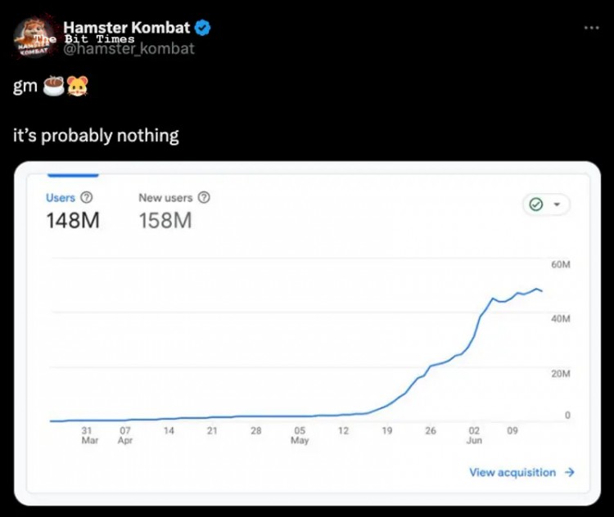
Task: Click the help icon beside Users
Action: click(x=87, y=198)
